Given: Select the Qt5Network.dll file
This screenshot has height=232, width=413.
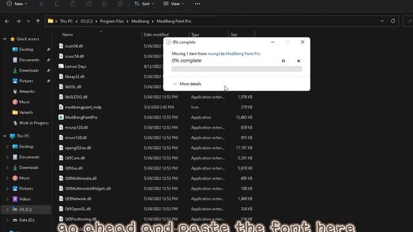Looking at the screenshot, I should coord(78,199).
